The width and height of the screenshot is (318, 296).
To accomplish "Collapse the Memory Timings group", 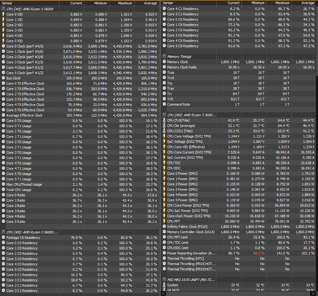I will (x=164, y=56).
